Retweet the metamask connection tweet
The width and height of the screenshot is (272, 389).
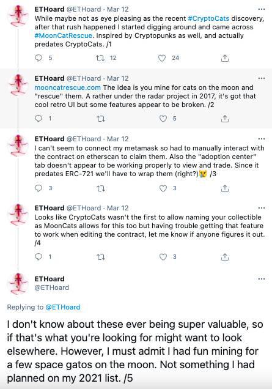(101, 188)
